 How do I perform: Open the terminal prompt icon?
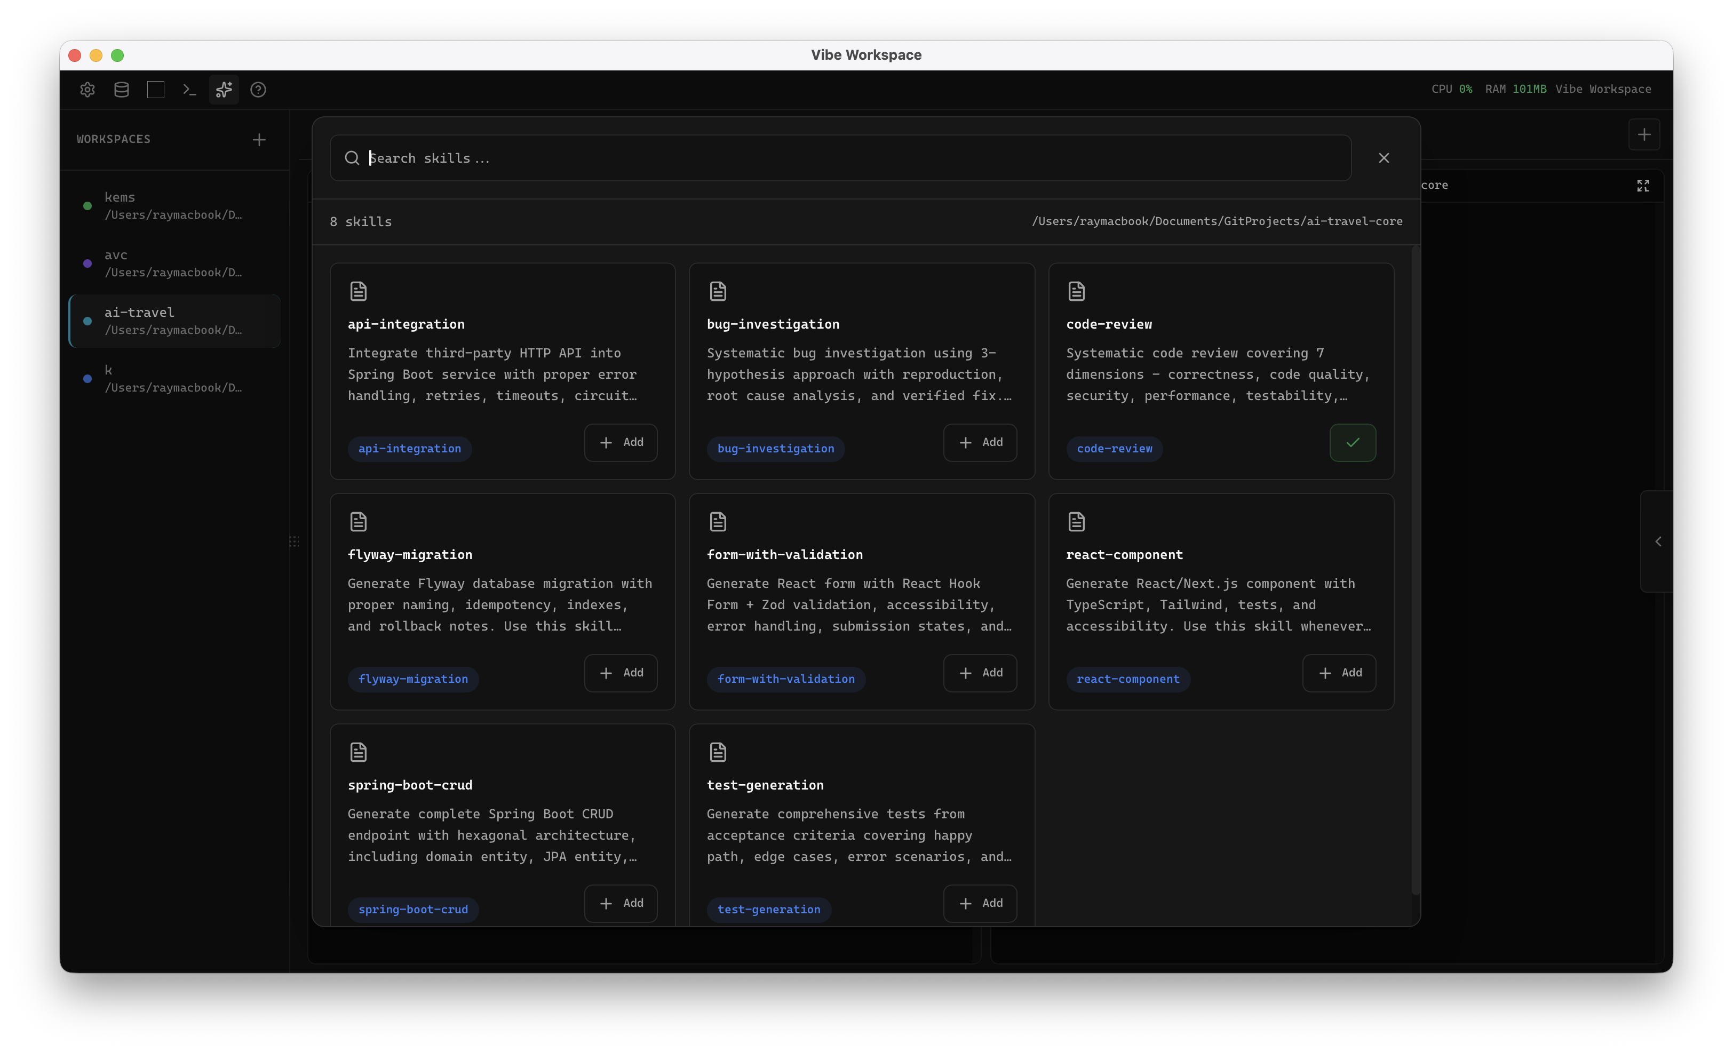click(189, 89)
